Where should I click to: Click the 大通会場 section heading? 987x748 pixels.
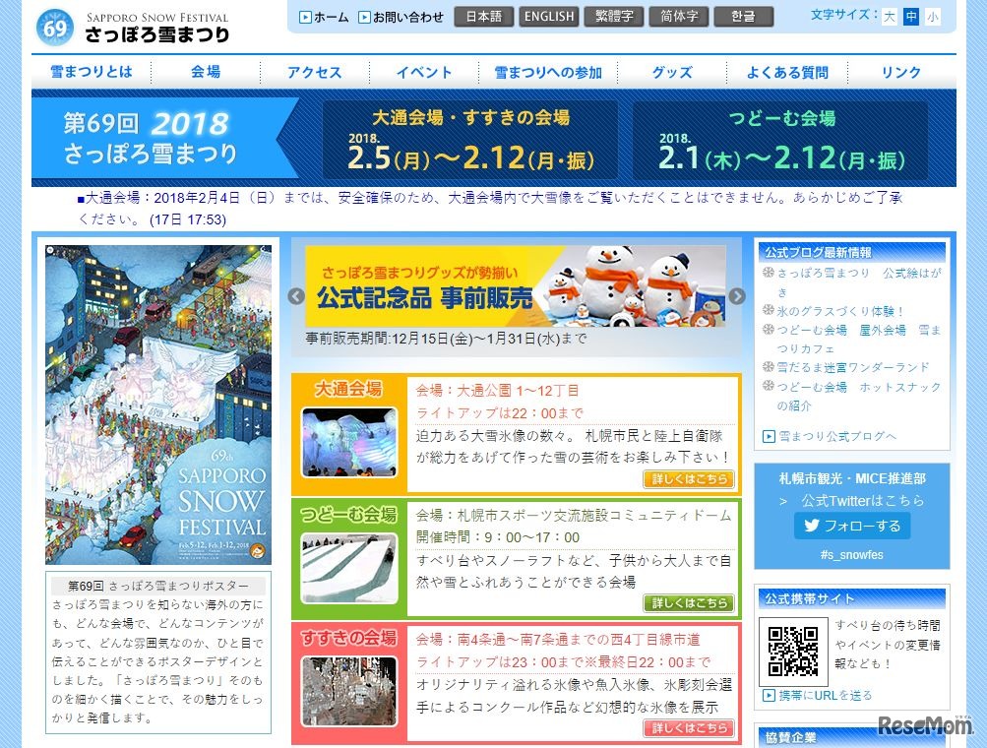tap(348, 389)
